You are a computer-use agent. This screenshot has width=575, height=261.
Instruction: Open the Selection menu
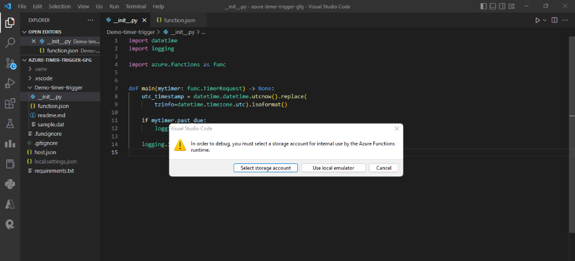[60, 6]
